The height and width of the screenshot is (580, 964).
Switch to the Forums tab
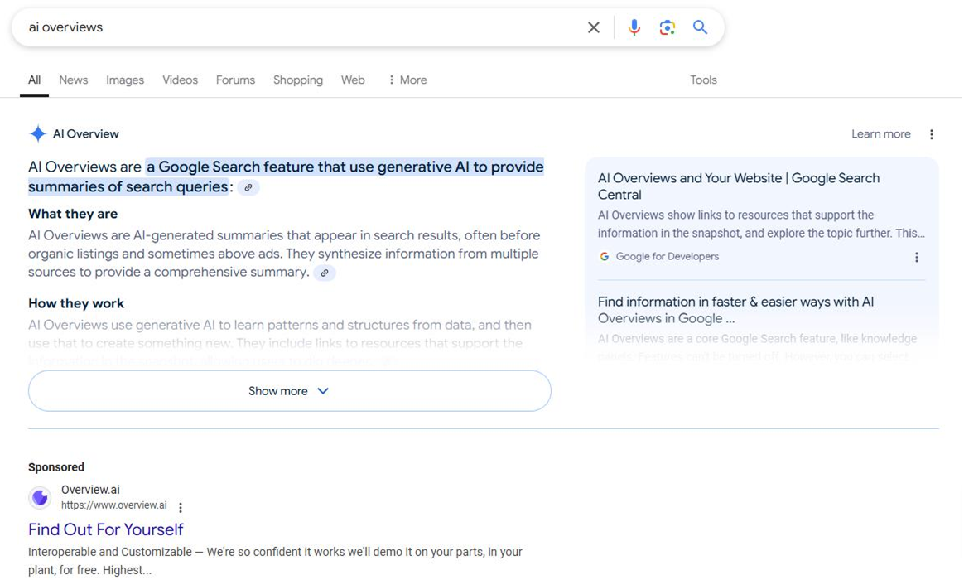[235, 80]
